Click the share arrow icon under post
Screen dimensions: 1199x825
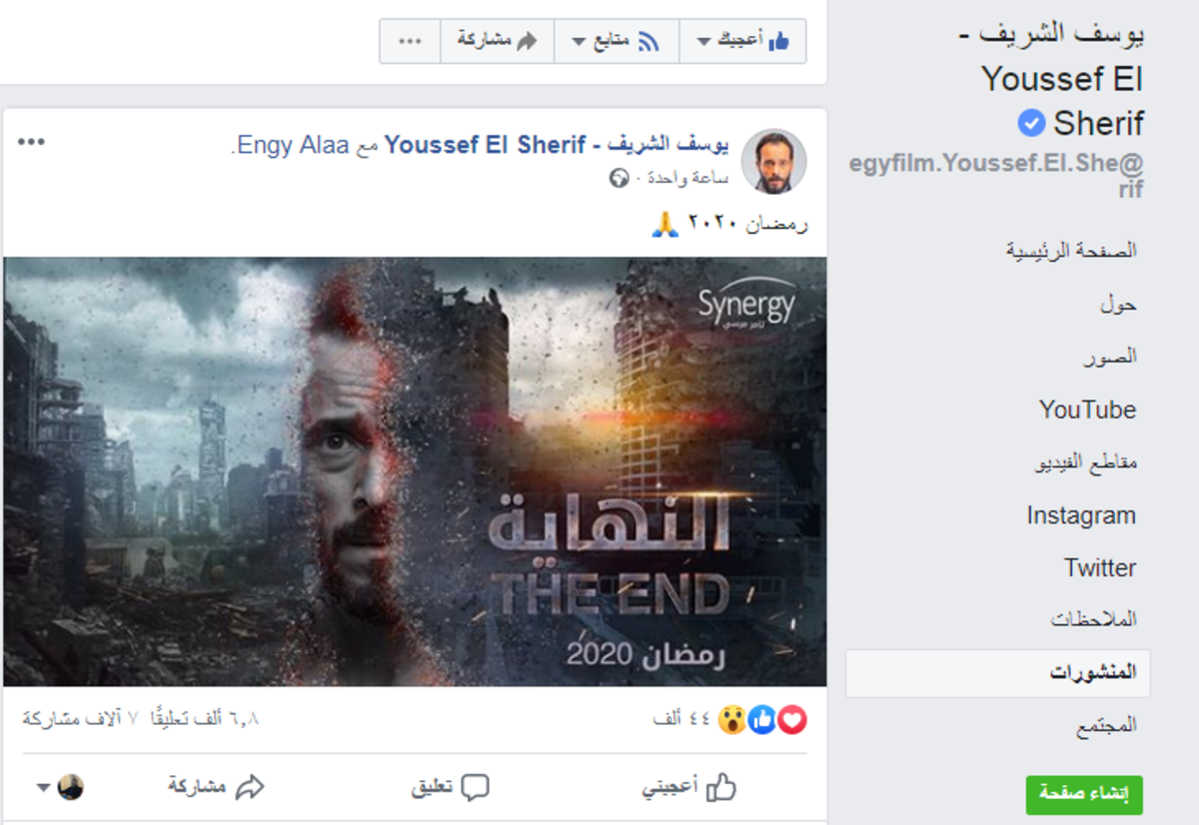249,787
